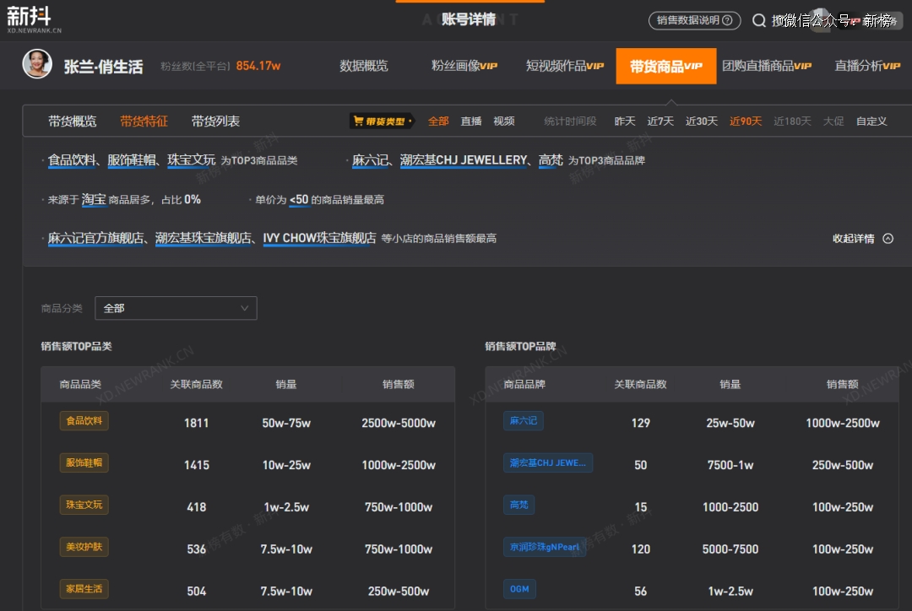The image size is (912, 611).
Task: Open the 商品分类 全部 dropdown
Action: [176, 308]
